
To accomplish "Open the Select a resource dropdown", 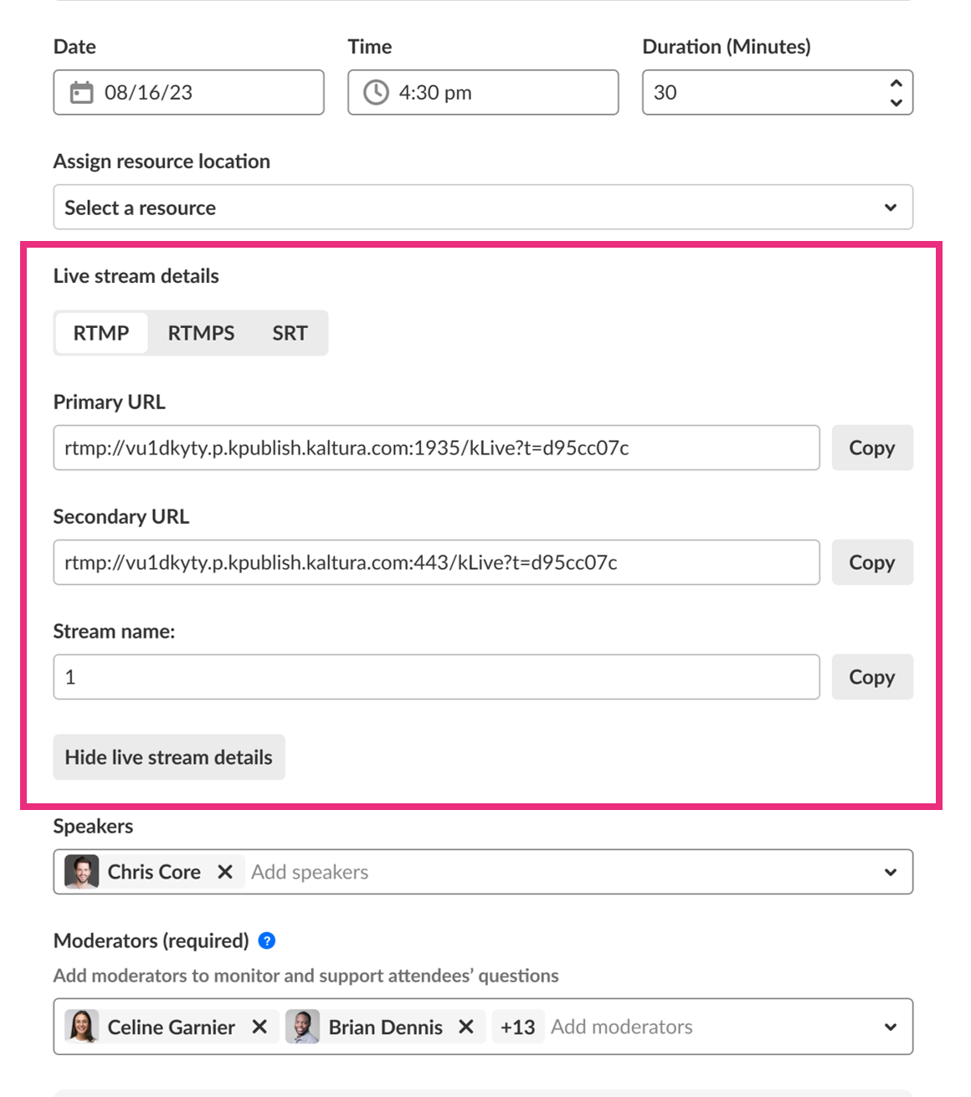I will [482, 208].
